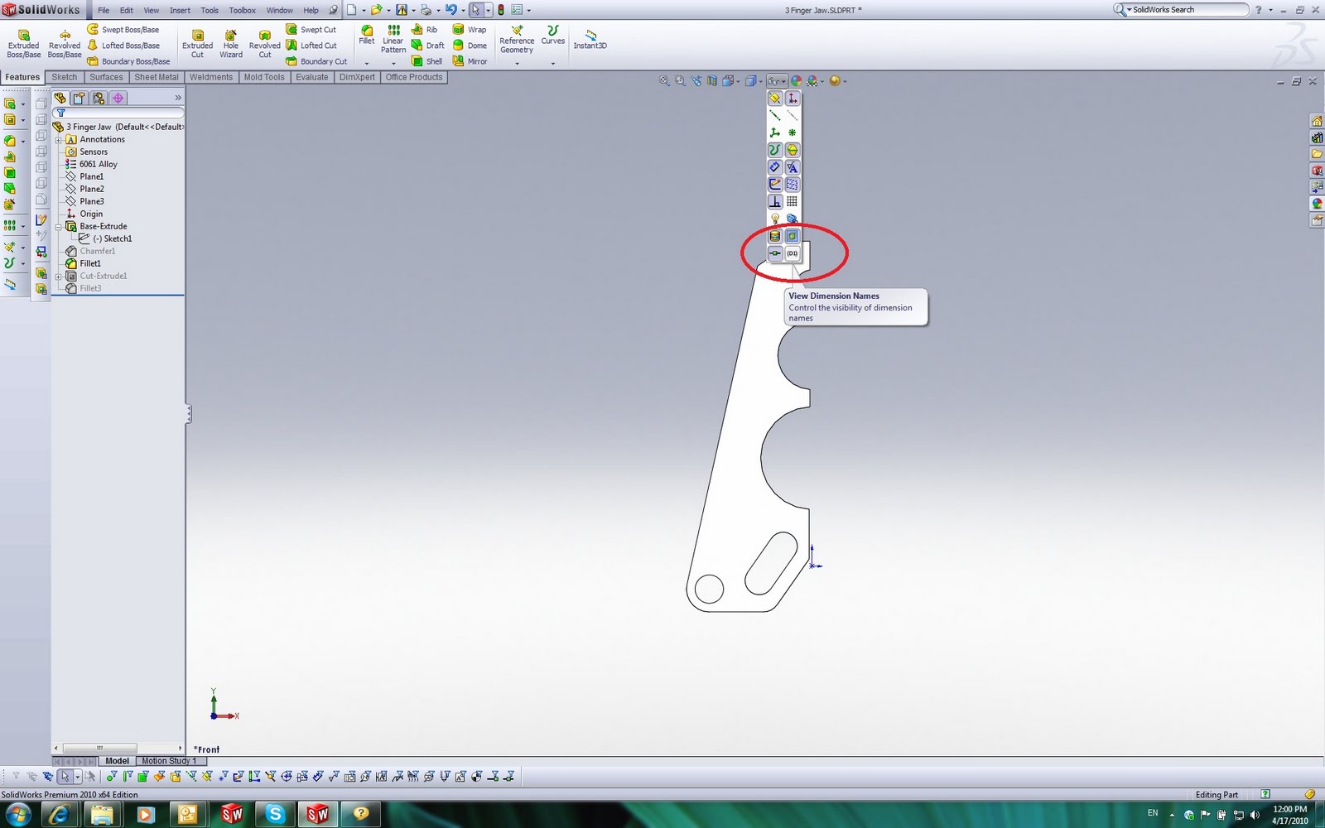Expand the FeatureManager panel chevron
This screenshot has height=828, width=1325.
(178, 98)
